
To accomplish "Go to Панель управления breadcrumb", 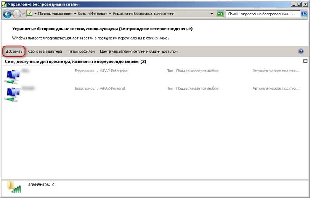I will [55, 14].
